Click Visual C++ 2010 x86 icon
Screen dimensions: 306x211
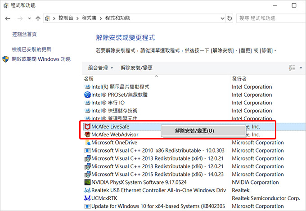87,151
